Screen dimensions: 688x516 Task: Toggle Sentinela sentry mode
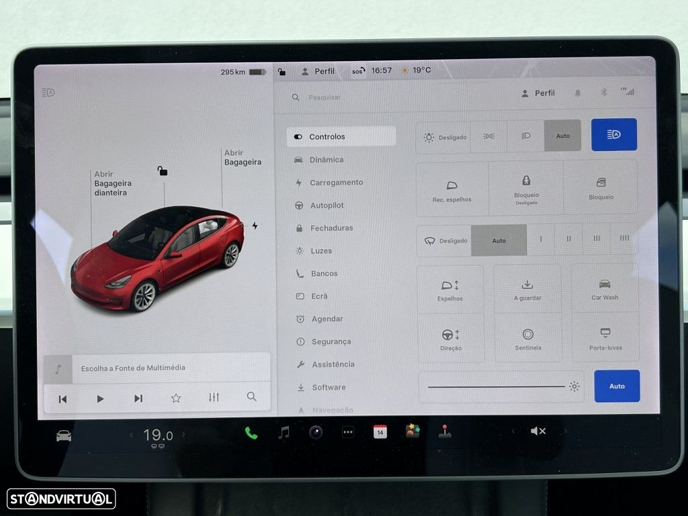tap(528, 339)
